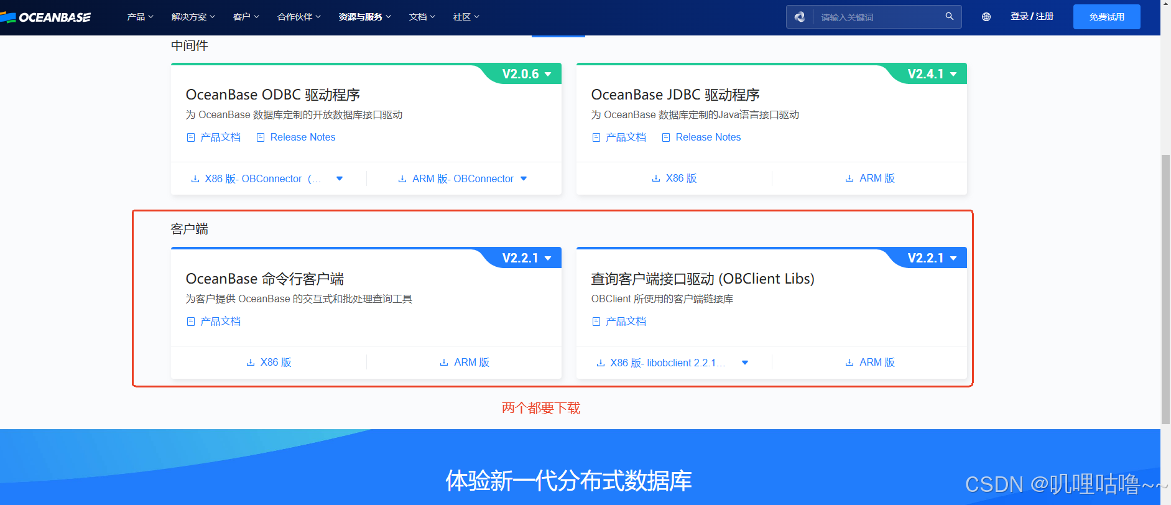Open ODBC 驱动程序 Release Notes link
Screen dimensions: 1171x505
pyautogui.click(x=303, y=137)
